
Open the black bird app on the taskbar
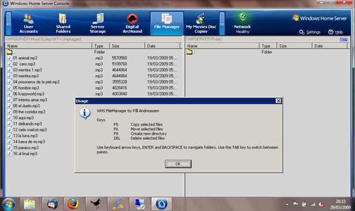[95, 204]
